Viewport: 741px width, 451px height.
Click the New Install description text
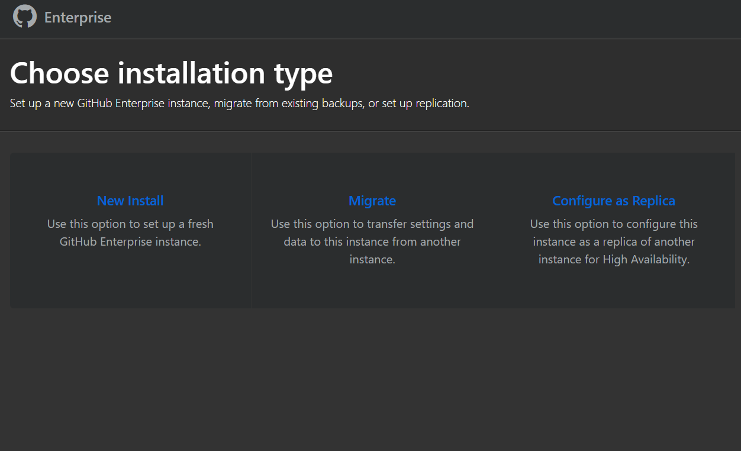(130, 233)
